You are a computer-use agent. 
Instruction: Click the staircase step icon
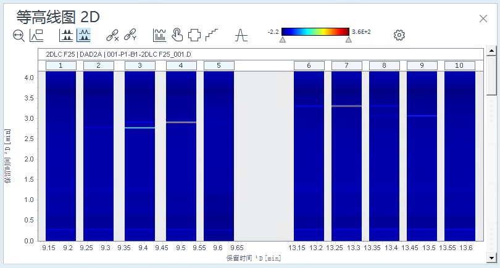pos(212,35)
